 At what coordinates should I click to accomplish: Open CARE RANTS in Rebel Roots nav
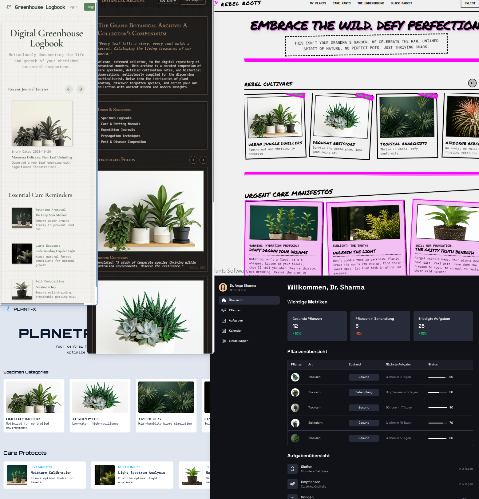point(342,3)
